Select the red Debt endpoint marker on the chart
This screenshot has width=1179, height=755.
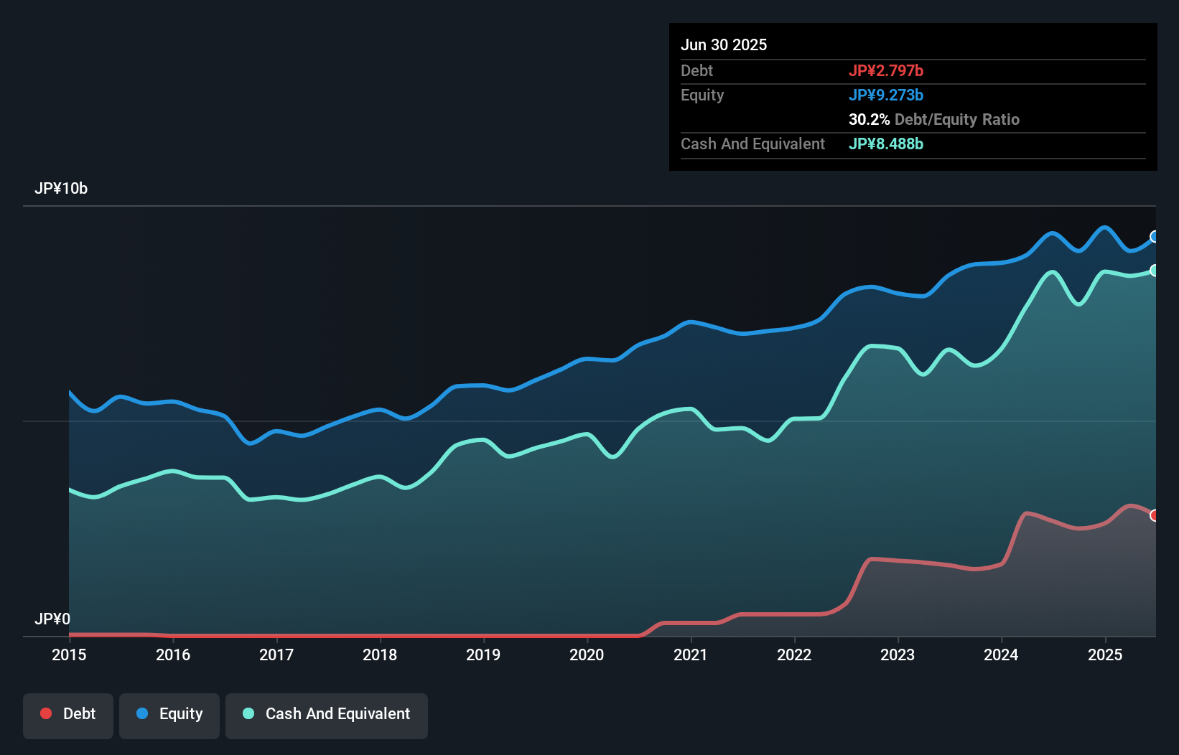coord(1154,515)
